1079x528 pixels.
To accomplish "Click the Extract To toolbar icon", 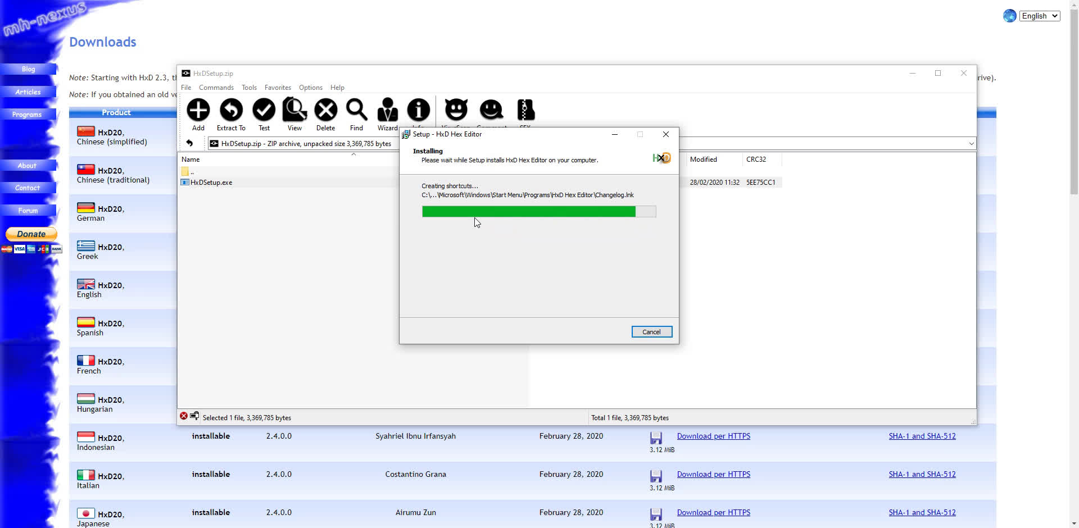I will click(x=231, y=110).
